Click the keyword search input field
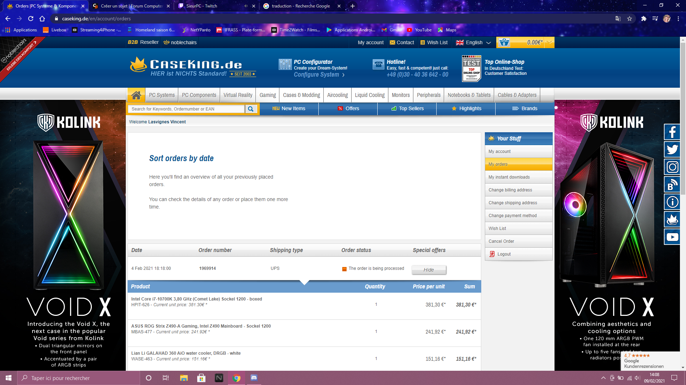Screen dimensions: 686x385 [186, 109]
